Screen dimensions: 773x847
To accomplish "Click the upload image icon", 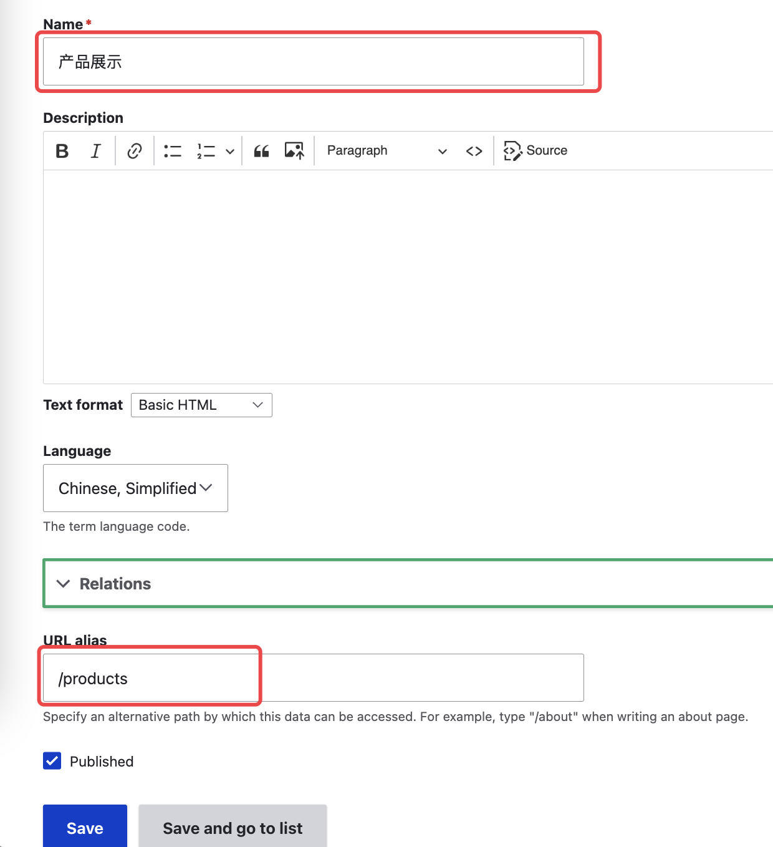I will click(x=294, y=151).
